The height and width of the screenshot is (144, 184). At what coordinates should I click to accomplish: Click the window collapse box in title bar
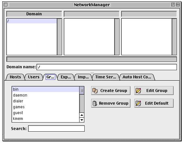click(178, 5)
